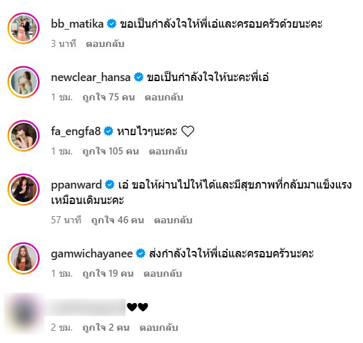Image resolution: width=363 pixels, height=343 pixels.
Task: Click verified badge next to ppanward
Action: point(109,185)
